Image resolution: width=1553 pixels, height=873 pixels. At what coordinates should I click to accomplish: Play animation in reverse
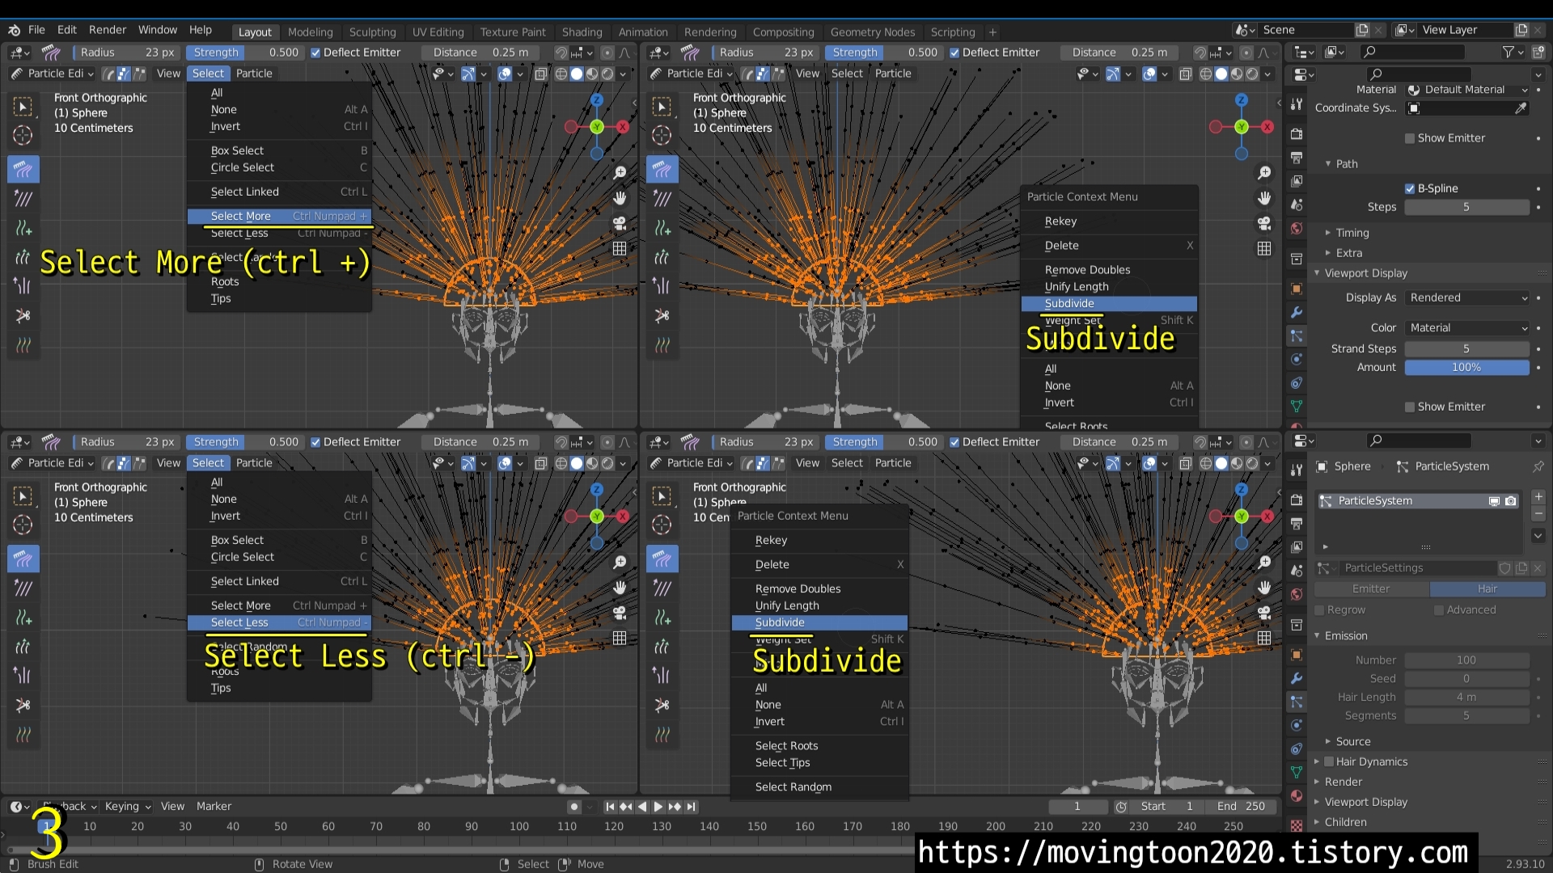pos(642,807)
